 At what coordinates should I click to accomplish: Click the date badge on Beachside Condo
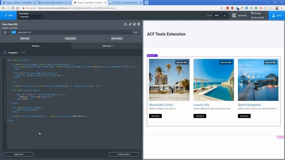point(181,62)
